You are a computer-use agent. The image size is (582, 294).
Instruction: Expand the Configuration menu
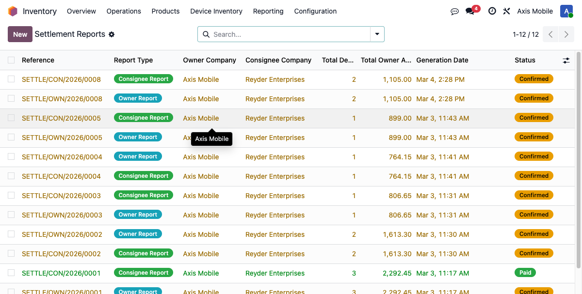pyautogui.click(x=315, y=11)
